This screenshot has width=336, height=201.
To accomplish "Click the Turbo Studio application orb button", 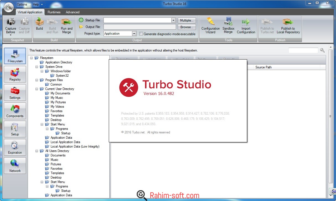I will (9, 7).
